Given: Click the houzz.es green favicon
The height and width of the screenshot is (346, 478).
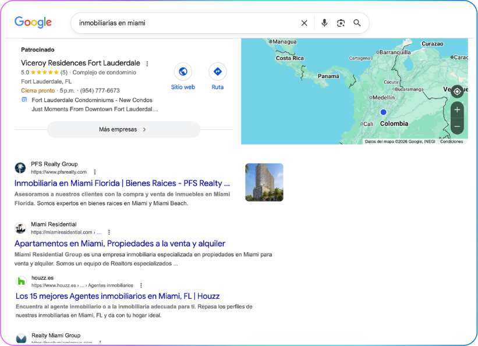Looking at the screenshot, I should 22,281.
